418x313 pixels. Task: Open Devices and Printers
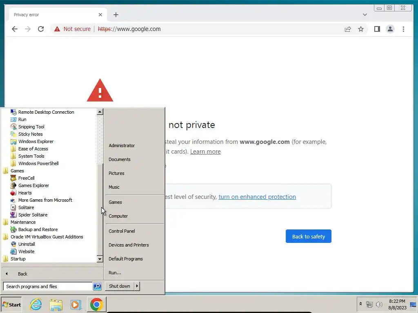[x=129, y=245]
